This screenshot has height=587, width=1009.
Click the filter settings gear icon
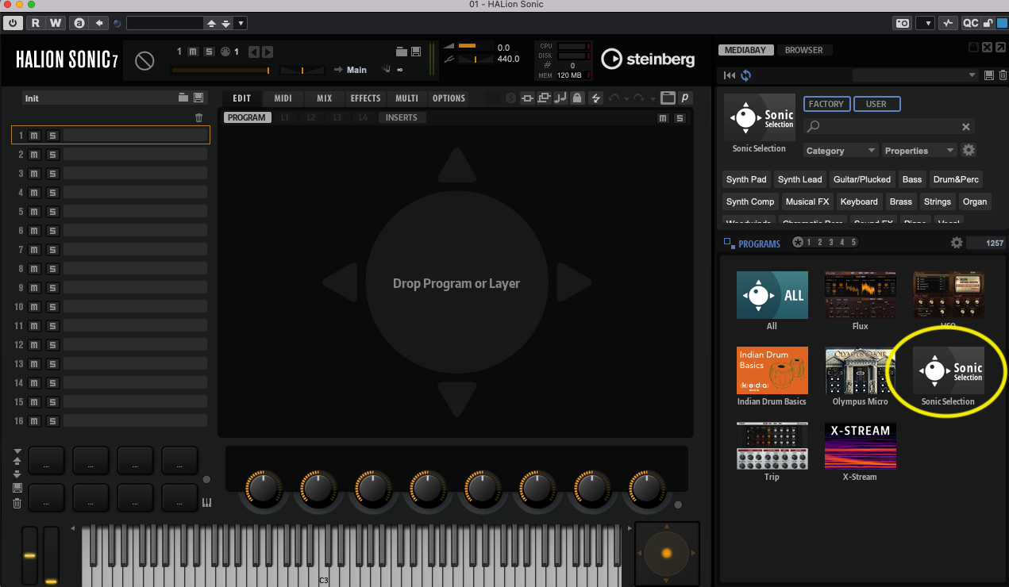pos(969,150)
